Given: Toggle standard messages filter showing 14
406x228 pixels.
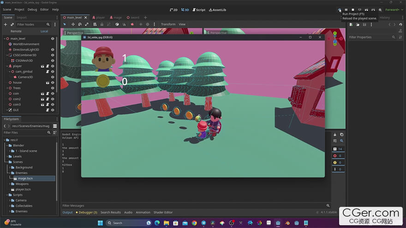Looking at the screenshot, I should pyautogui.click(x=338, y=149).
